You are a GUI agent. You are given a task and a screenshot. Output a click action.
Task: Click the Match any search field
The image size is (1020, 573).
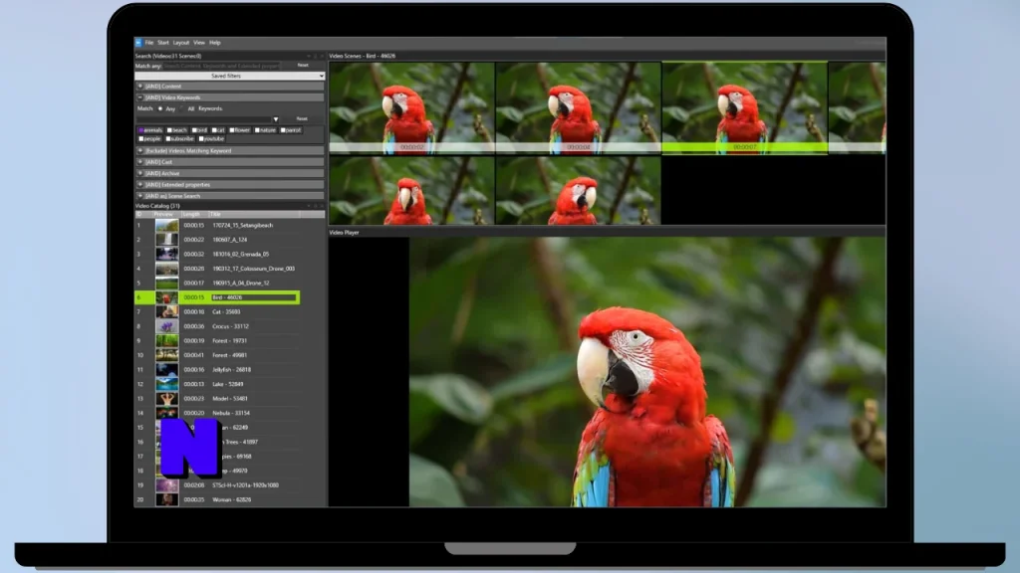tap(222, 66)
